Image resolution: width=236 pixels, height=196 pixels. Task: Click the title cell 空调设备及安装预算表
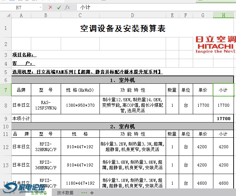pyautogui.click(x=123, y=28)
